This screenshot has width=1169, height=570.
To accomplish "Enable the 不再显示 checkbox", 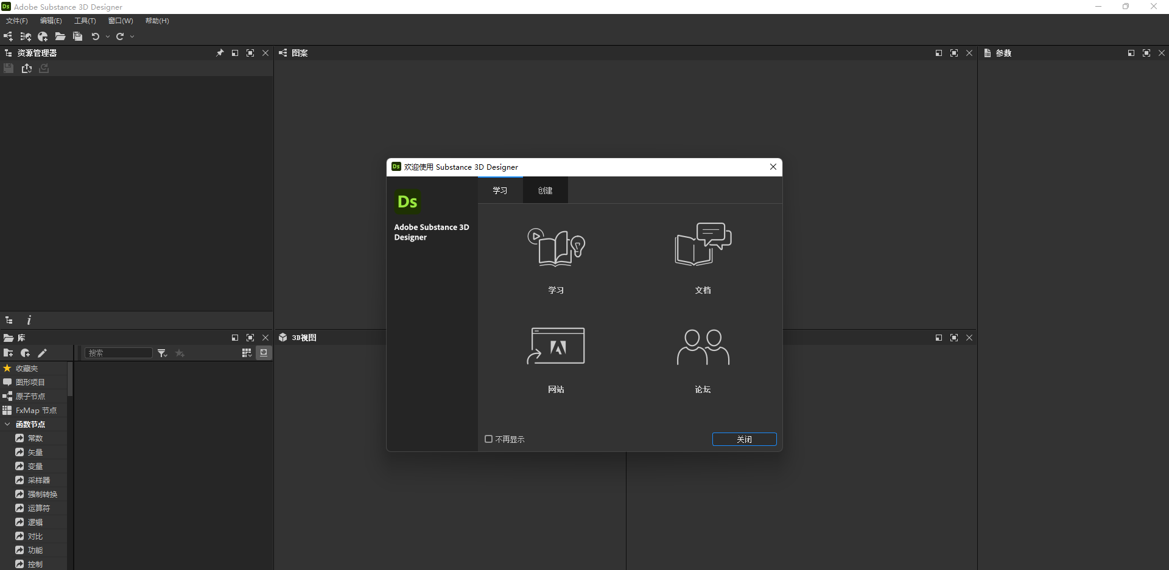I will tap(488, 439).
